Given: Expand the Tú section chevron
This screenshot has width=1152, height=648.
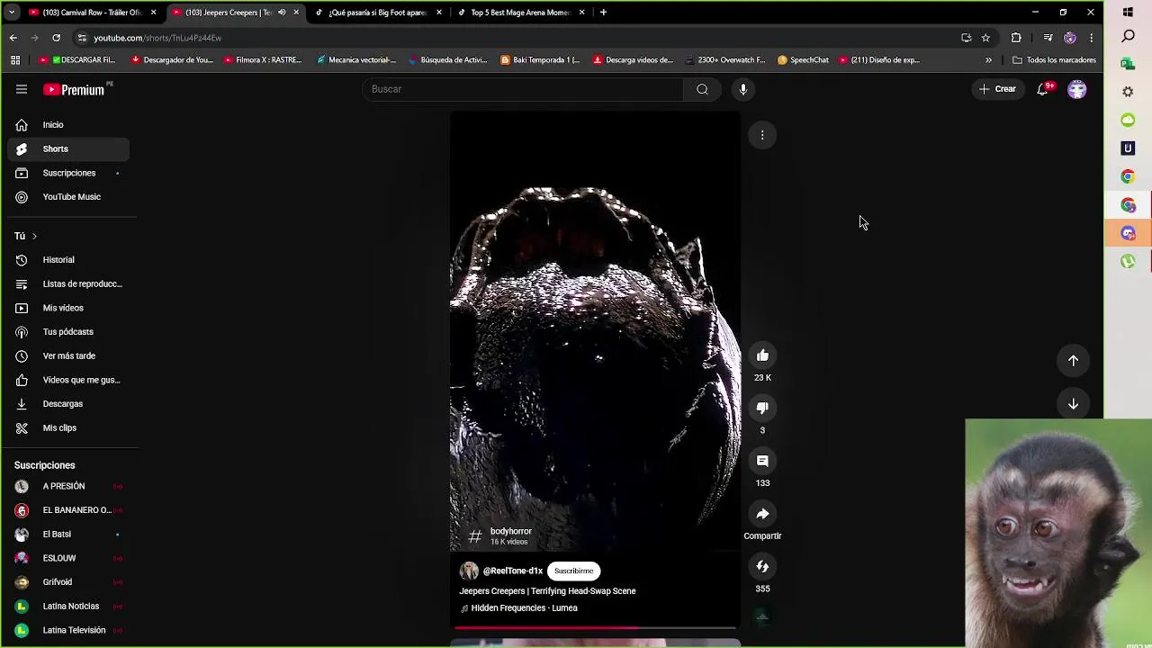Looking at the screenshot, I should (34, 236).
